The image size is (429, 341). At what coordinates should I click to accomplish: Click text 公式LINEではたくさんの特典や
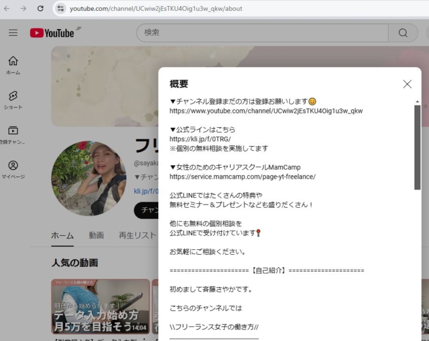point(216,196)
